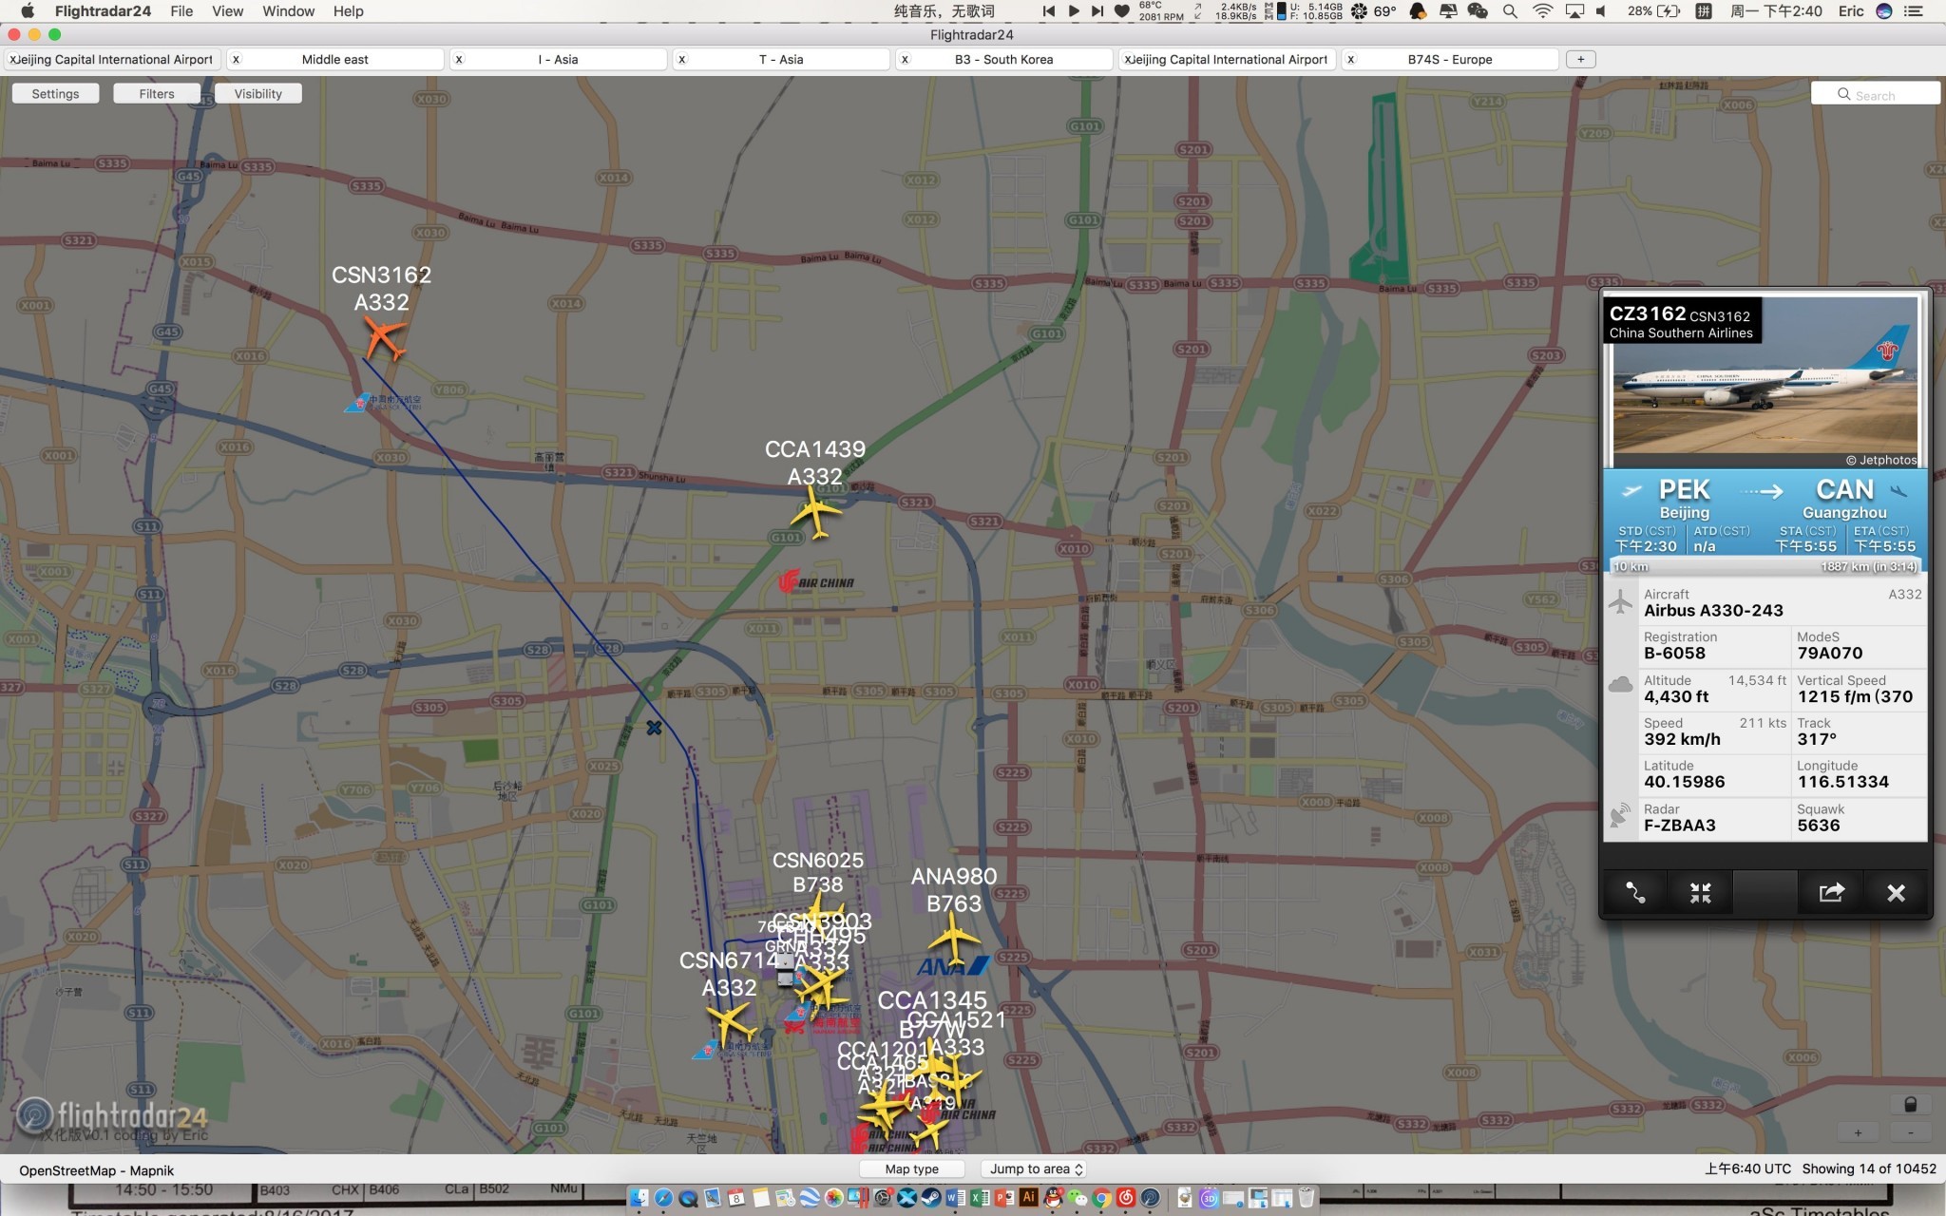The height and width of the screenshot is (1216, 1946).
Task: Go to previous track in menu bar
Action: click(1048, 11)
